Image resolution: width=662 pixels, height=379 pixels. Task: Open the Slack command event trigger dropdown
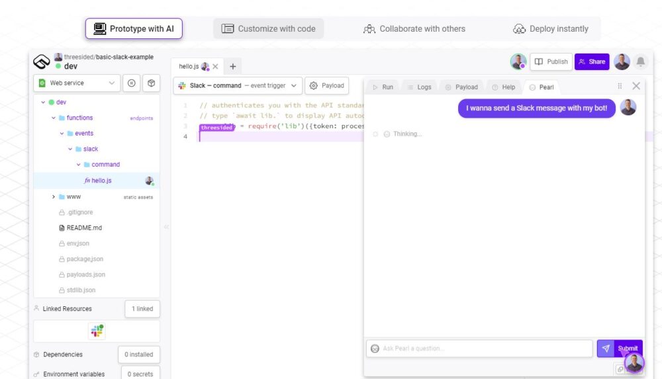tap(238, 86)
